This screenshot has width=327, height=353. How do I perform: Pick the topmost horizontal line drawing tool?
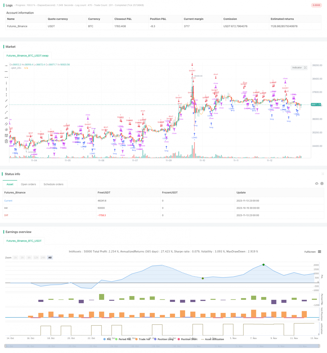coord(6,66)
